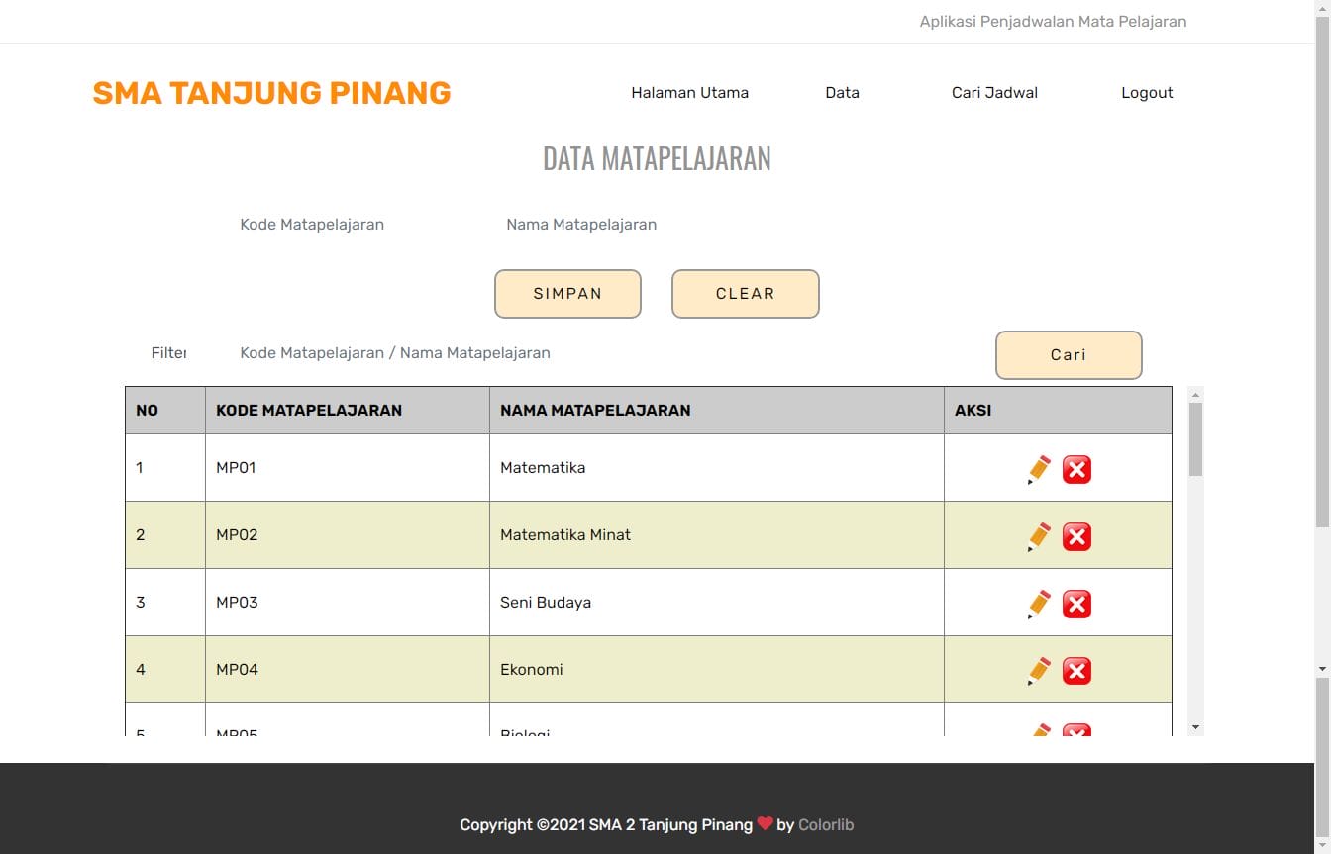Click the SMA TANJUNG PINANG logo
The width and height of the screenshot is (1331, 854).
point(271,93)
